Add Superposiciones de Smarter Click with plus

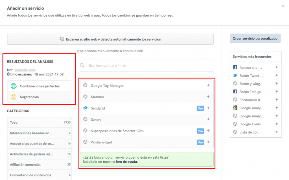208,131
